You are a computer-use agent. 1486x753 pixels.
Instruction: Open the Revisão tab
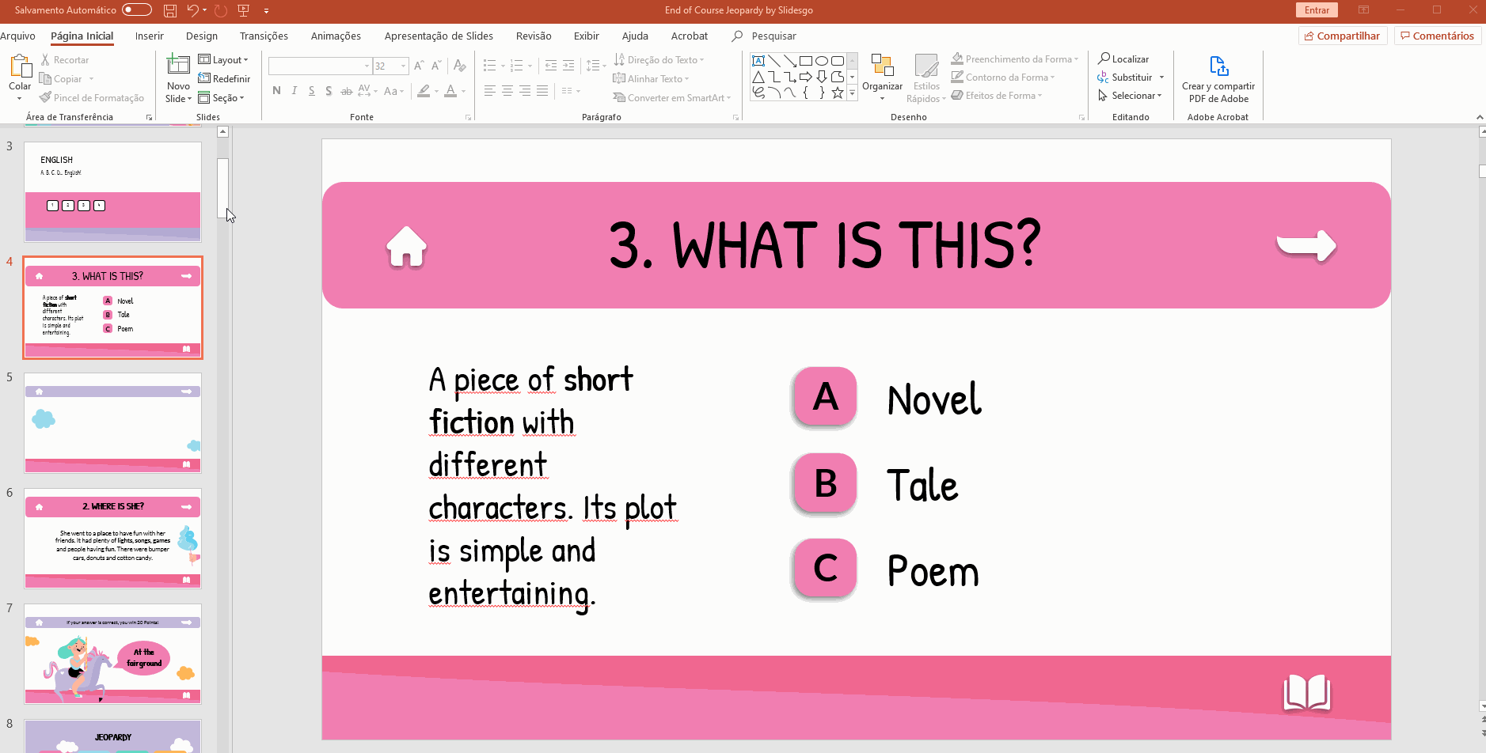click(x=534, y=36)
